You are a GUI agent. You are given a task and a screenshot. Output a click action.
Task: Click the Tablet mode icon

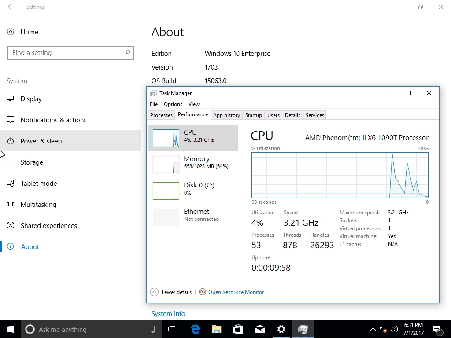click(11, 184)
